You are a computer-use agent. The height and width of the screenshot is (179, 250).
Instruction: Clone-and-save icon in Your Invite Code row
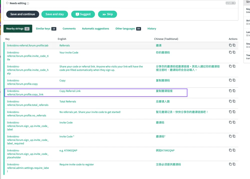pos(234,52)
